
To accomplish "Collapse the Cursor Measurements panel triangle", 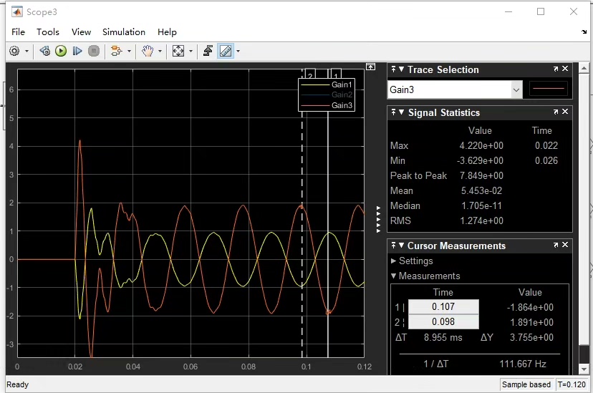I will 402,246.
